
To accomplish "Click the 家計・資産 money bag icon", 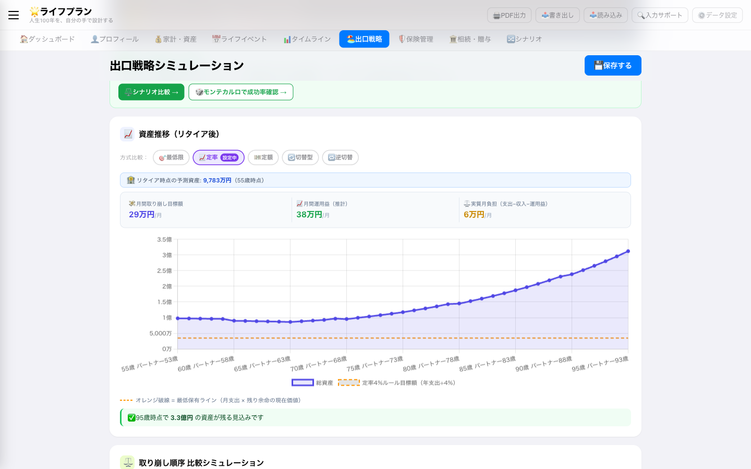I will (x=158, y=39).
